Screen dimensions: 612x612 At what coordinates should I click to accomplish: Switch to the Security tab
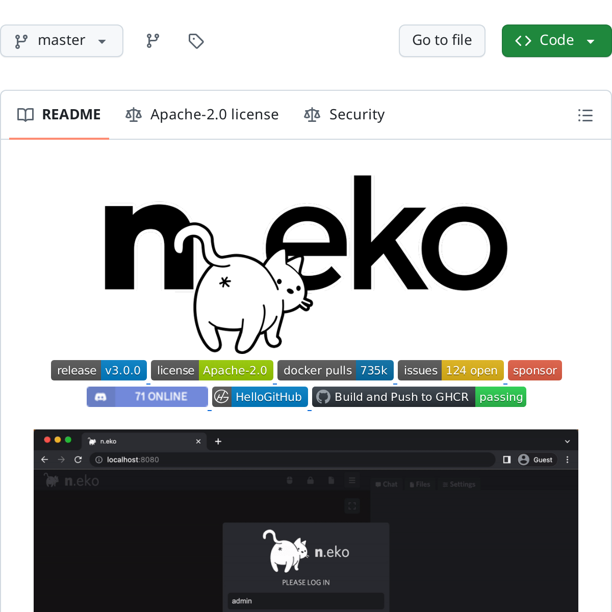click(344, 115)
